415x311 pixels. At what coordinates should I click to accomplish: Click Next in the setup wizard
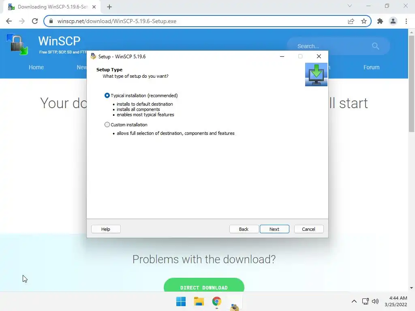(274, 229)
